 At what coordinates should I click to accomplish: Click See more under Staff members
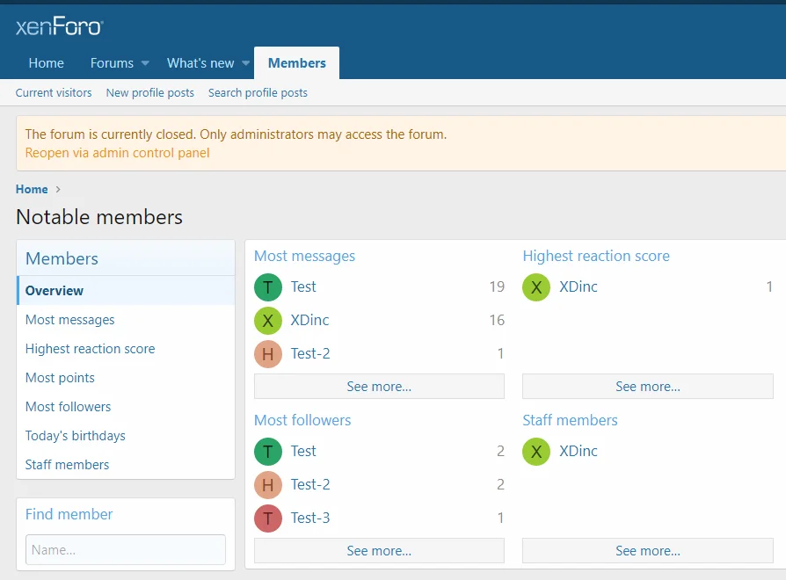click(x=647, y=551)
